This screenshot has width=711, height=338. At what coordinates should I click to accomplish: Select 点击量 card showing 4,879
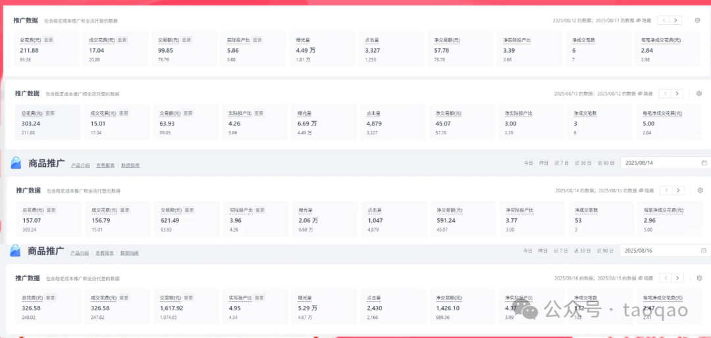(392, 122)
